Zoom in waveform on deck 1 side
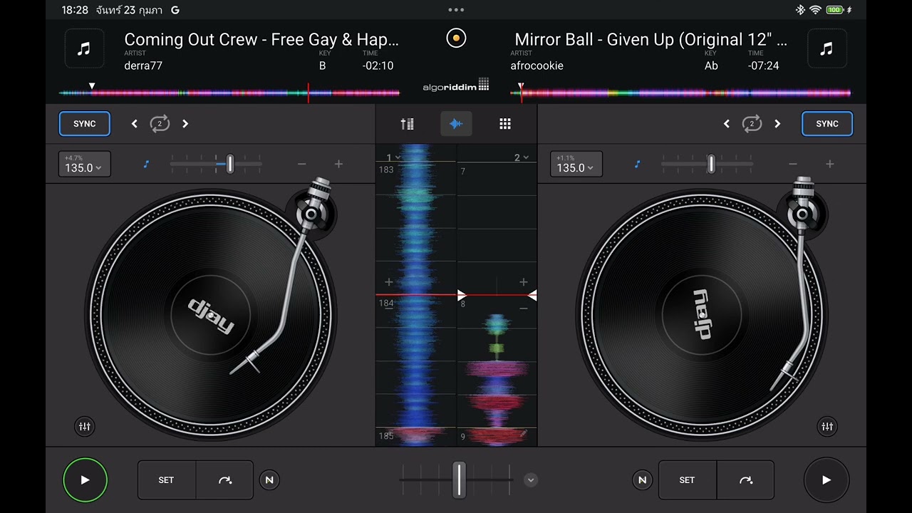912x513 pixels. point(389,283)
